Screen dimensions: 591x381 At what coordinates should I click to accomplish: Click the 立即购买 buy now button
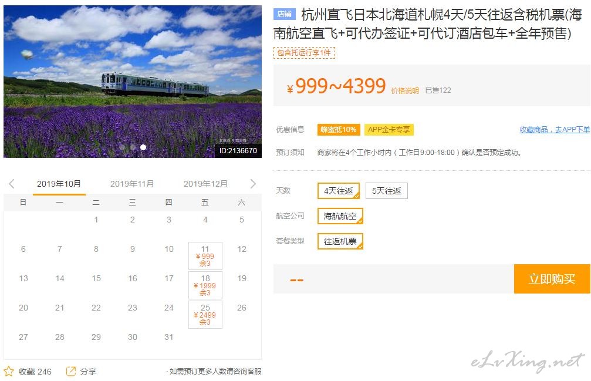[552, 279]
